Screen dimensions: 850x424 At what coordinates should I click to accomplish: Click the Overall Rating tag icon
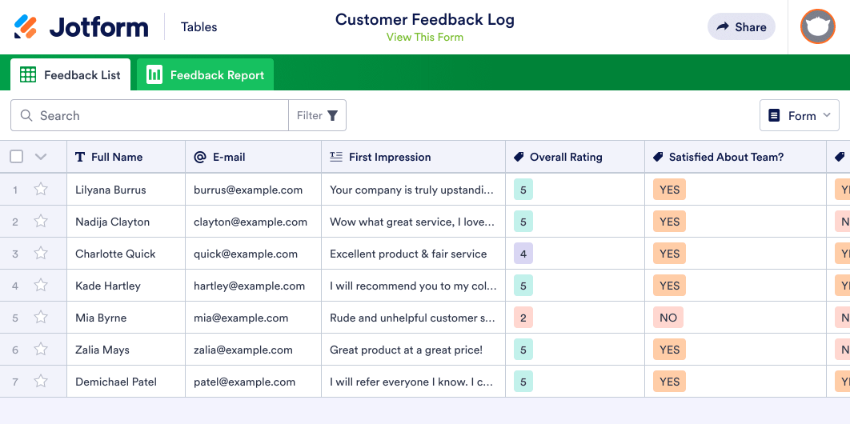[x=519, y=157]
